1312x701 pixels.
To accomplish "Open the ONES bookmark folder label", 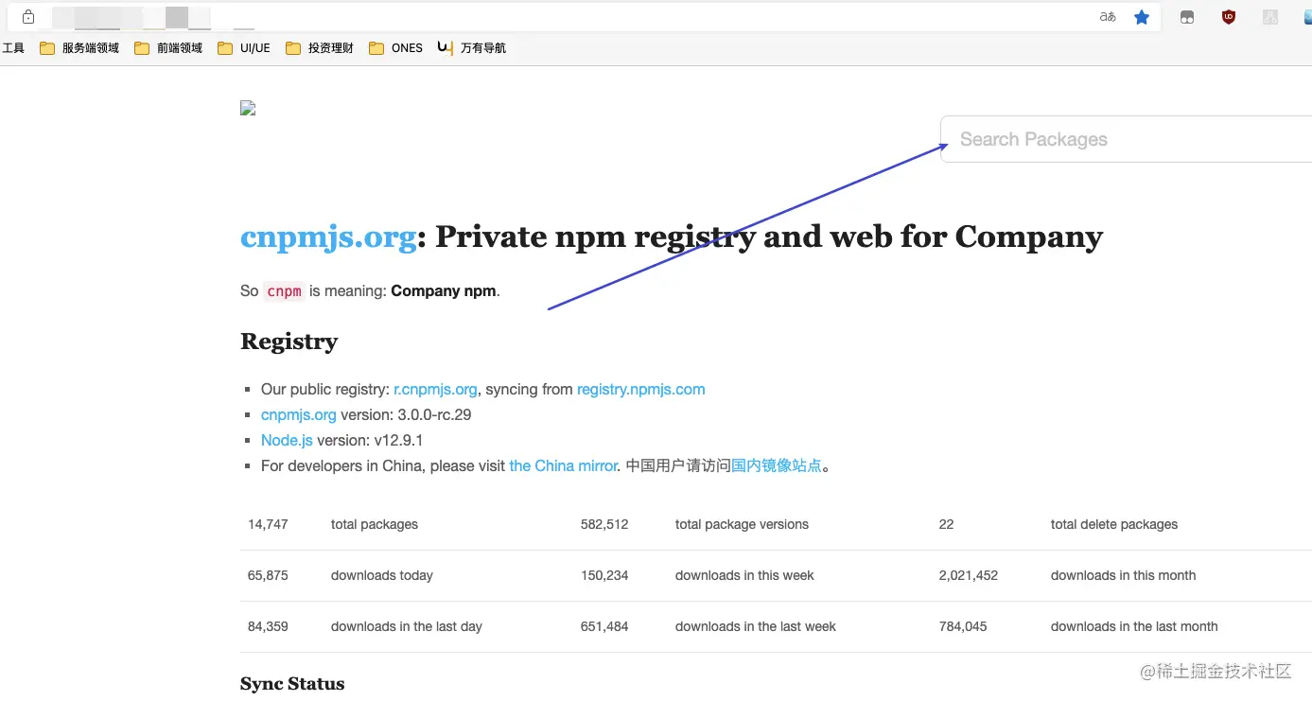I will coord(408,48).
